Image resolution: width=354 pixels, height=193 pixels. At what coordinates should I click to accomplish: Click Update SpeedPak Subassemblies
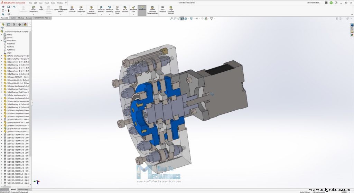pyautogui.click(x=152, y=10)
